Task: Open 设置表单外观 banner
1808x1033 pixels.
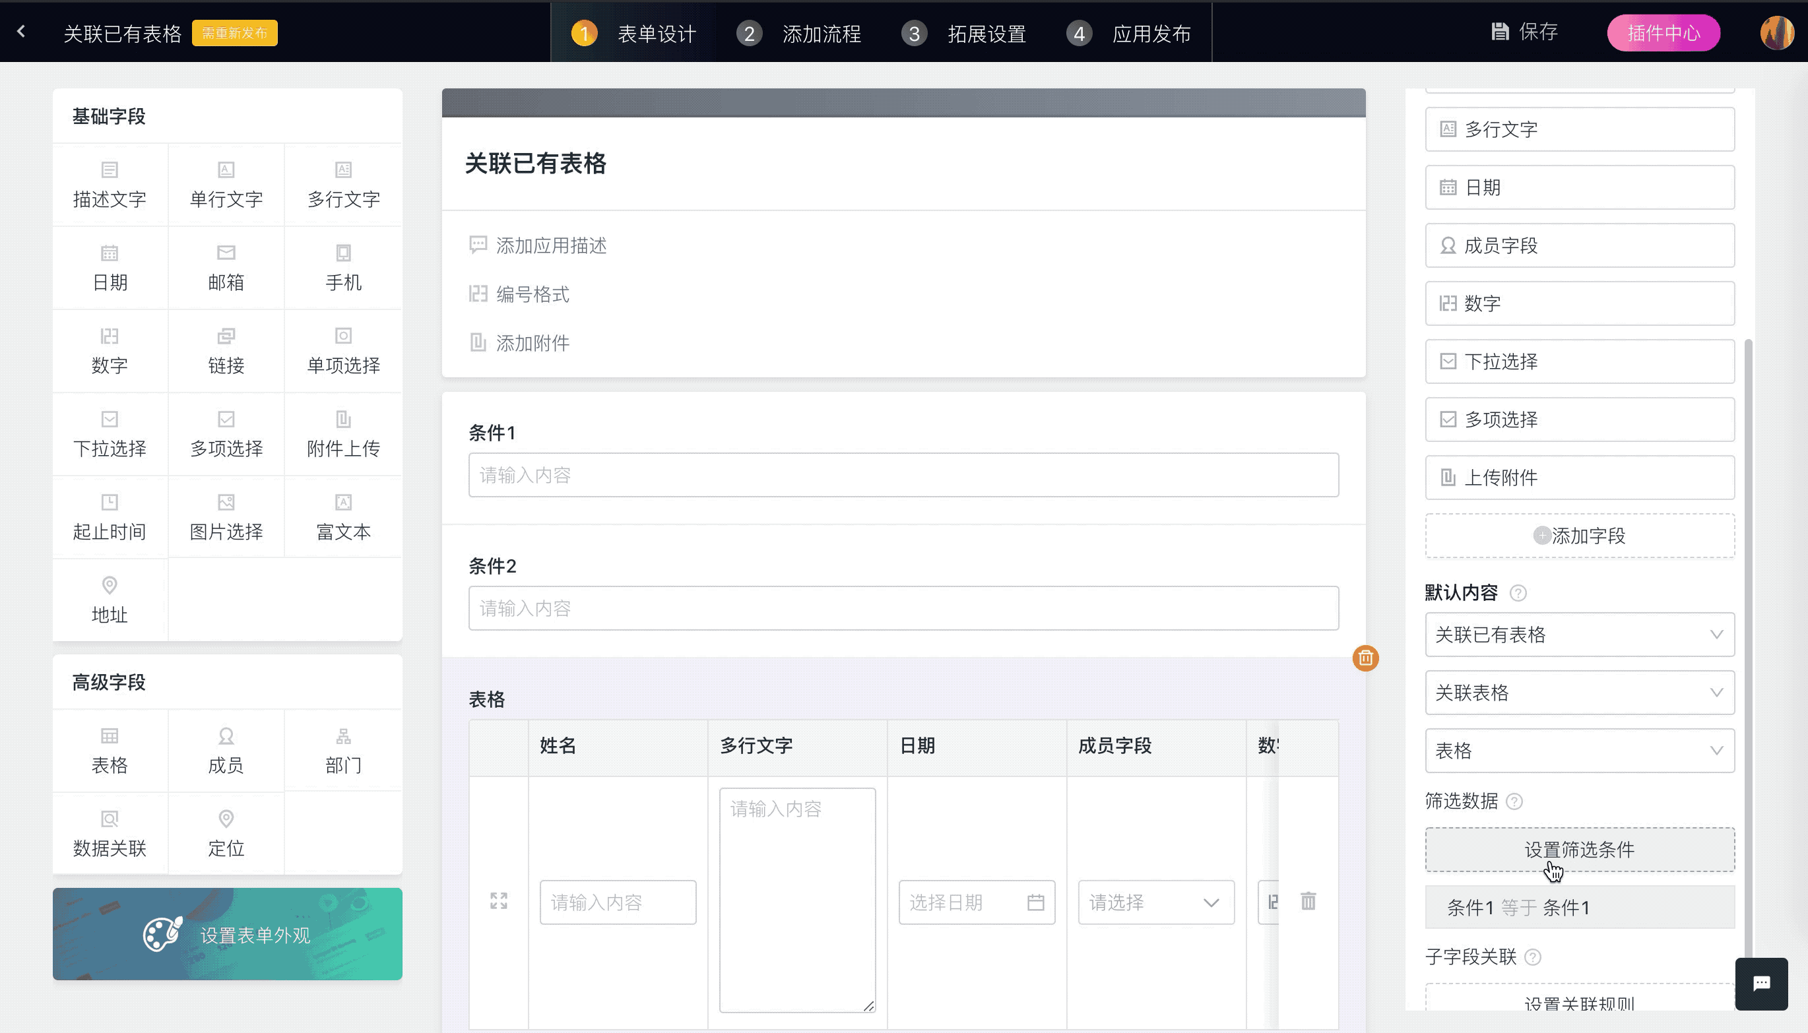Action: click(227, 934)
